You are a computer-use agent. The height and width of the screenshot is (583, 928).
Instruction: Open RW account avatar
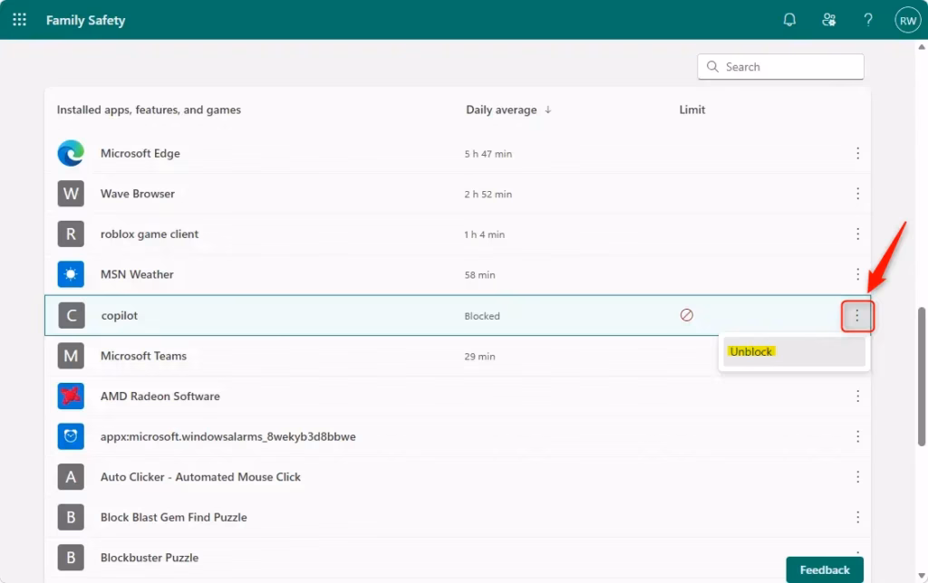pos(908,21)
